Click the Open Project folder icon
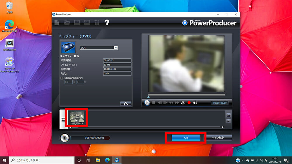This screenshot has width=292, height=164. coord(67,23)
